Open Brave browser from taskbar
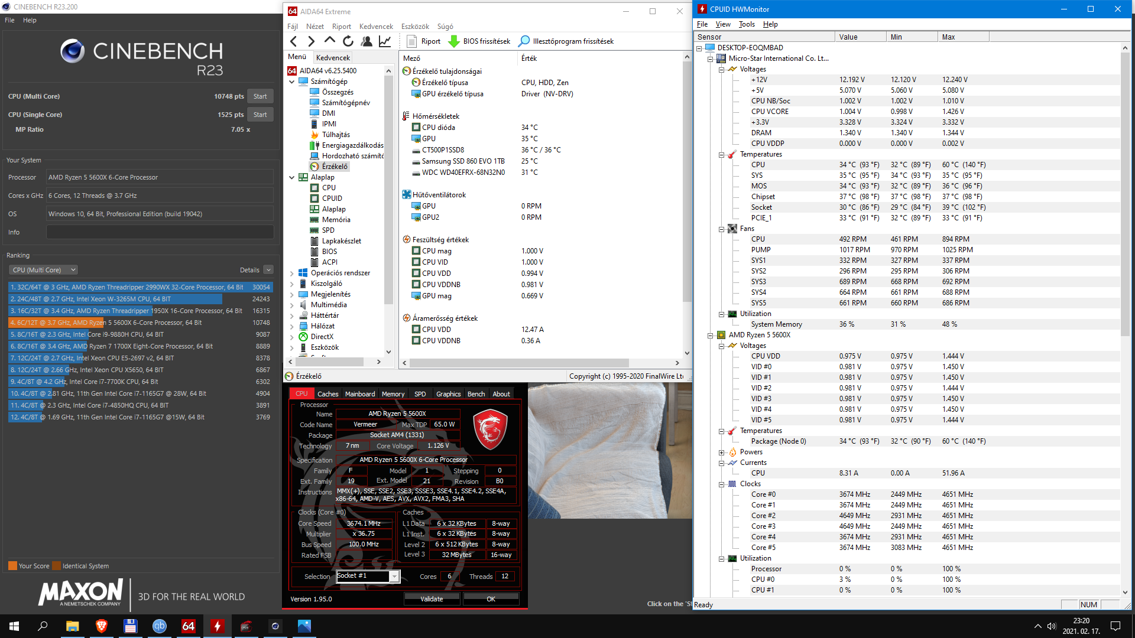The width and height of the screenshot is (1135, 638). [x=101, y=626]
